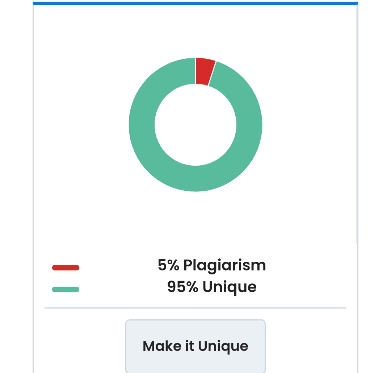The height and width of the screenshot is (373, 391).
Task: Click the 5% Plagiarism legend label
Action: (212, 265)
